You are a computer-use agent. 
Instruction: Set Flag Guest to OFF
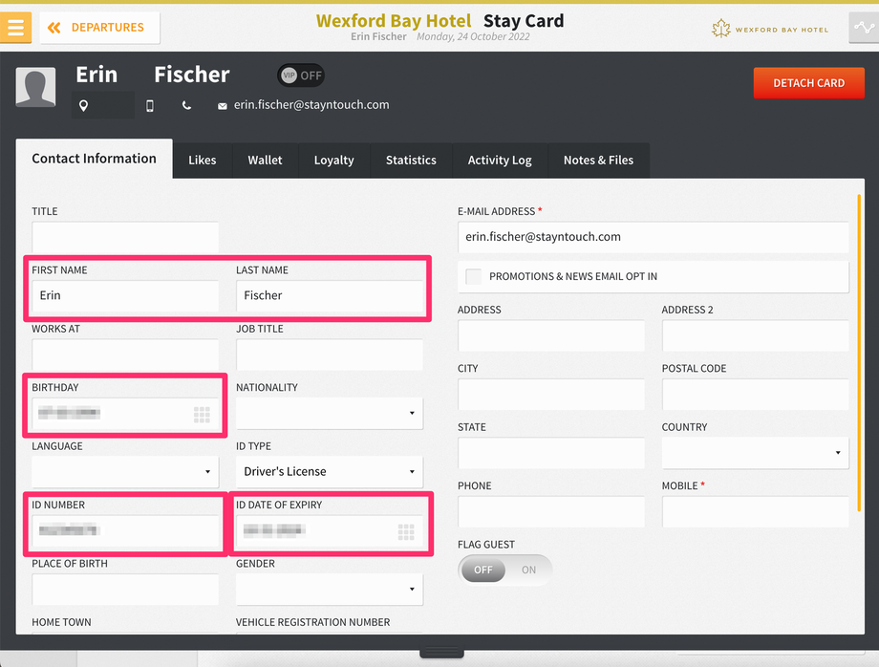tap(483, 570)
